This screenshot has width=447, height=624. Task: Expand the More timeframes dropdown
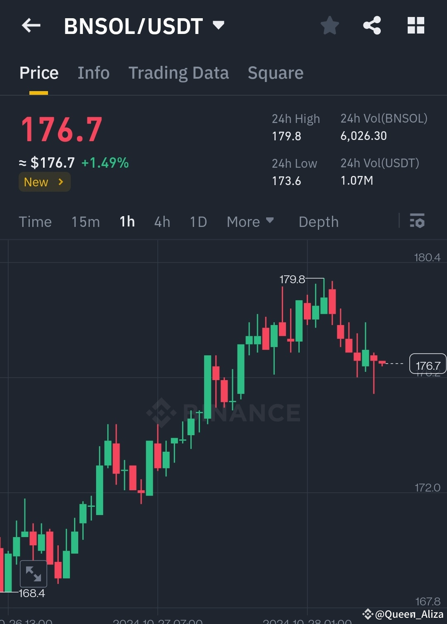pos(250,222)
